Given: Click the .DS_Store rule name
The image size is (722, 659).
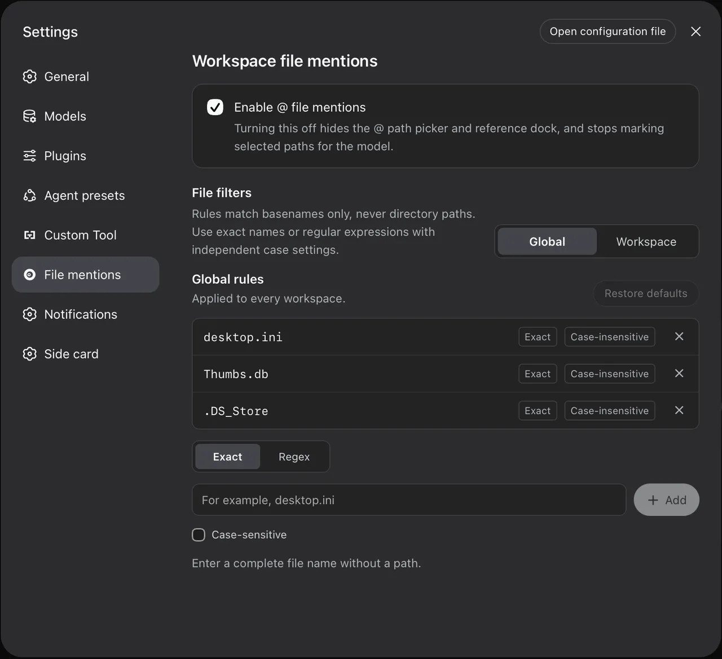Looking at the screenshot, I should [x=236, y=411].
